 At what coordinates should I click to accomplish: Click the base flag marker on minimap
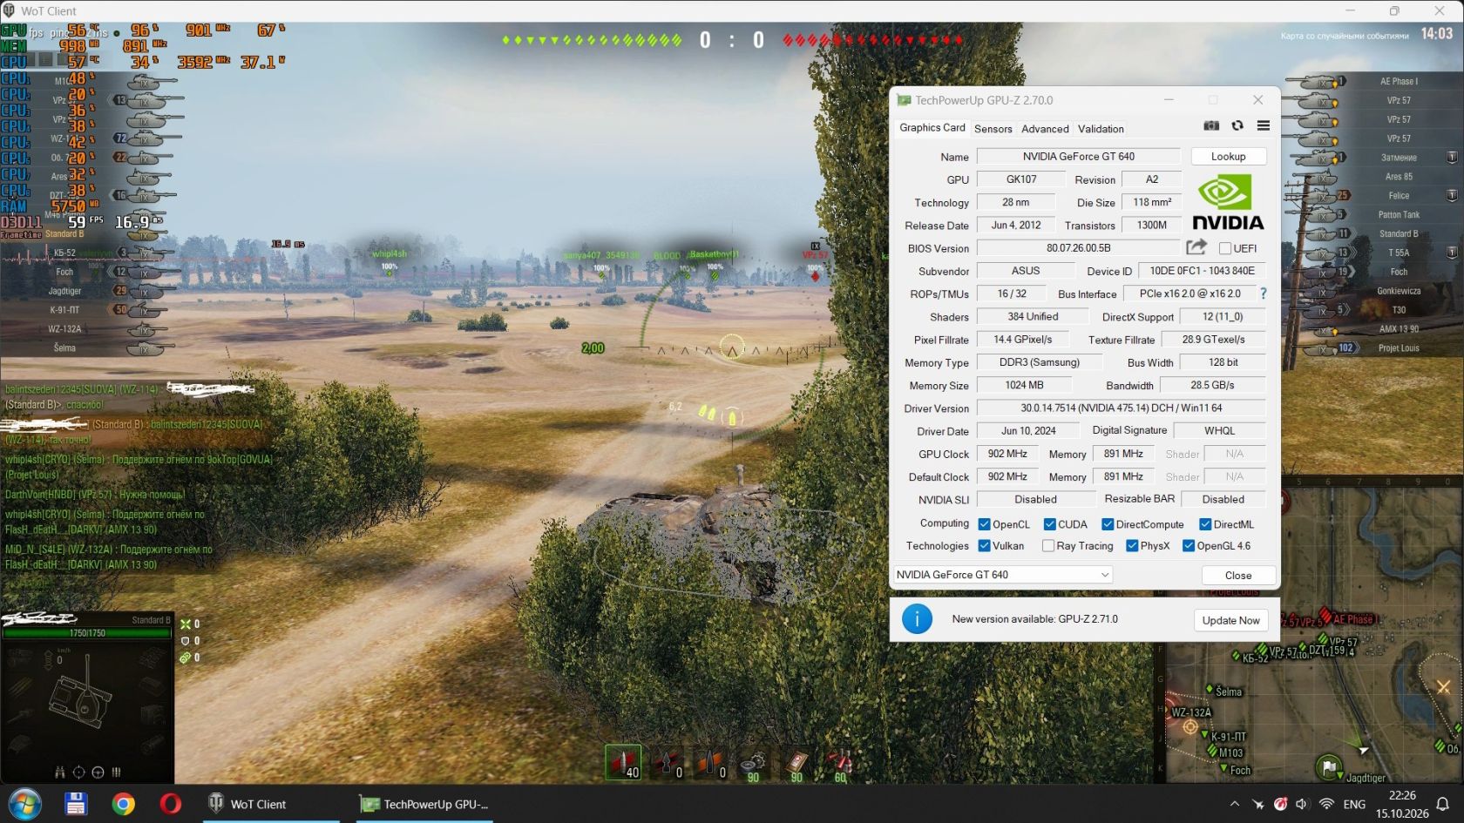coord(1329,767)
